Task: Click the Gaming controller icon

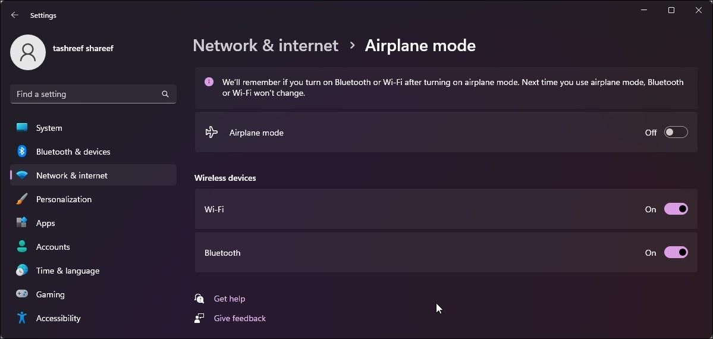Action: pyautogui.click(x=22, y=294)
